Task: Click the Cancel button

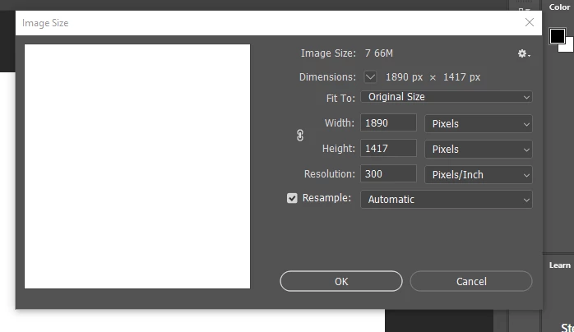Action: tap(471, 281)
